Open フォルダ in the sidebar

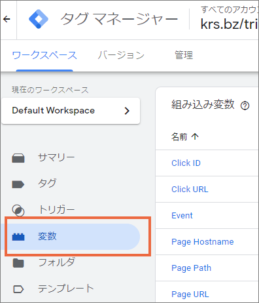(57, 262)
